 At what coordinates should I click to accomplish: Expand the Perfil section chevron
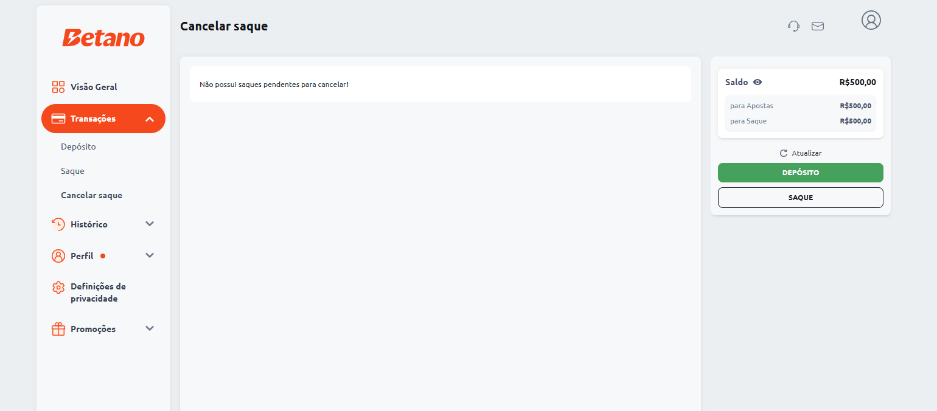[150, 255]
